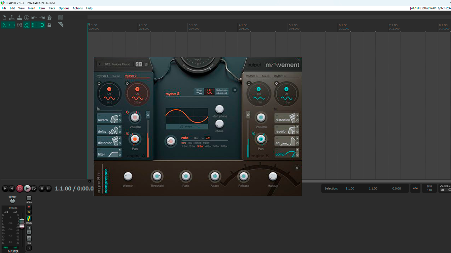This screenshot has height=253, width=451.
Task: Select Step modulation mode
Action: pyautogui.click(x=199, y=92)
